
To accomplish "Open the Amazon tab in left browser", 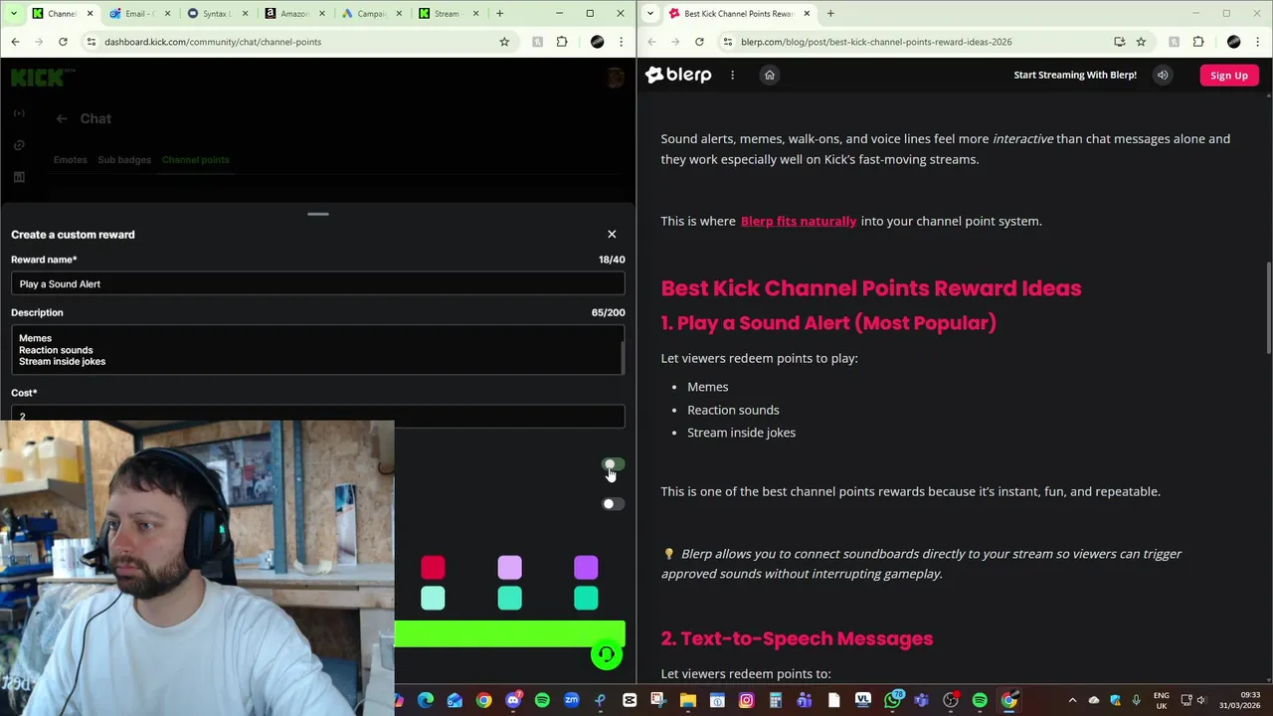I will pyautogui.click(x=293, y=14).
